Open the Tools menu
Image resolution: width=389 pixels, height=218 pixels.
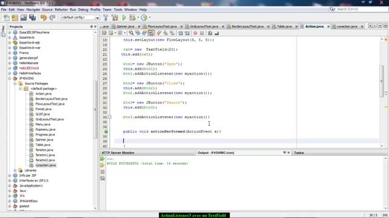pos(118,10)
